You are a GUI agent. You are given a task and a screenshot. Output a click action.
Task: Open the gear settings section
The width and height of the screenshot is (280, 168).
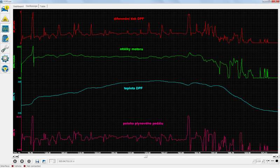(6, 58)
